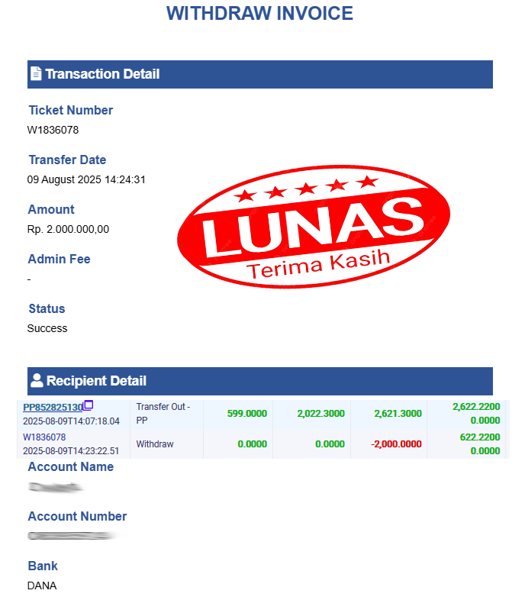The height and width of the screenshot is (600, 525).
Task: Click the document icon in Transaction Detail header
Action: click(x=36, y=73)
